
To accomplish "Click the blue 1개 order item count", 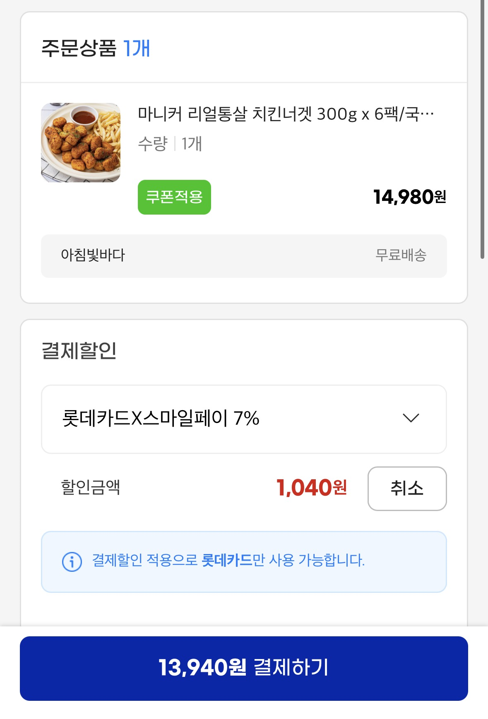I will (x=137, y=48).
